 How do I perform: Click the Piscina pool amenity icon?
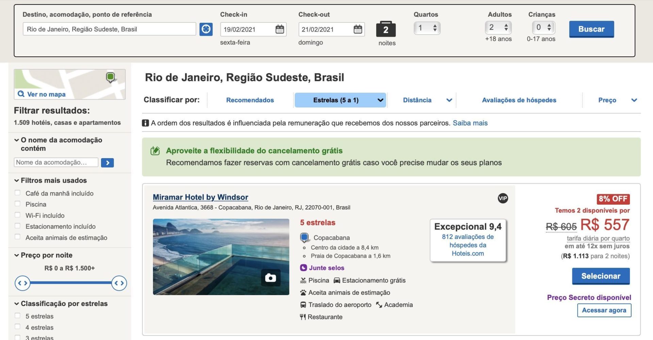pos(303,280)
